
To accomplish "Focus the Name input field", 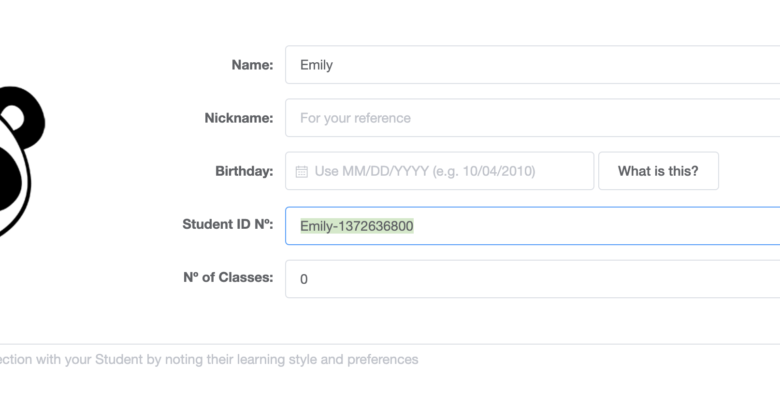I will pyautogui.click(x=533, y=65).
